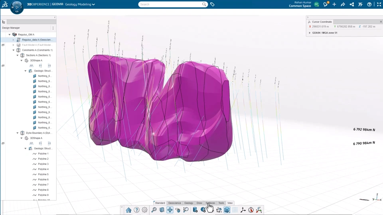Viewport: 383px width, 215px height.
Task: Expand GDA94 / MGA zone 51 details
Action: click(x=310, y=33)
